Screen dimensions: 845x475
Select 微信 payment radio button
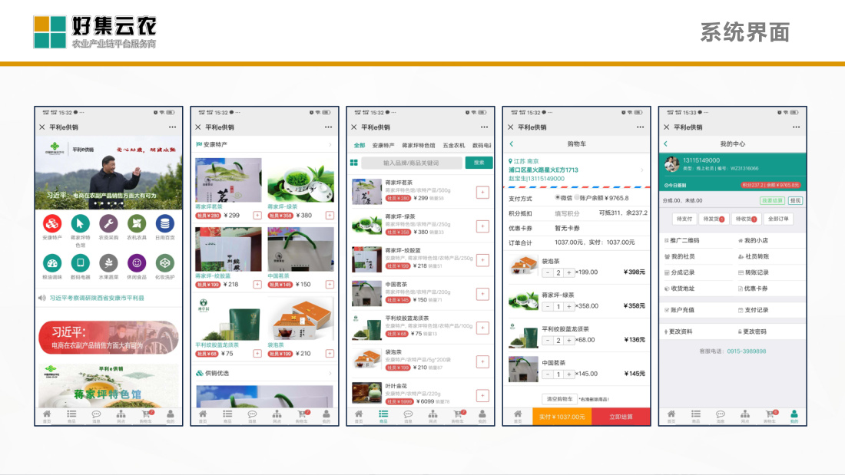point(558,198)
